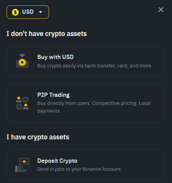
Task: Click the yellow dollar coin icon
Action: tap(15, 12)
